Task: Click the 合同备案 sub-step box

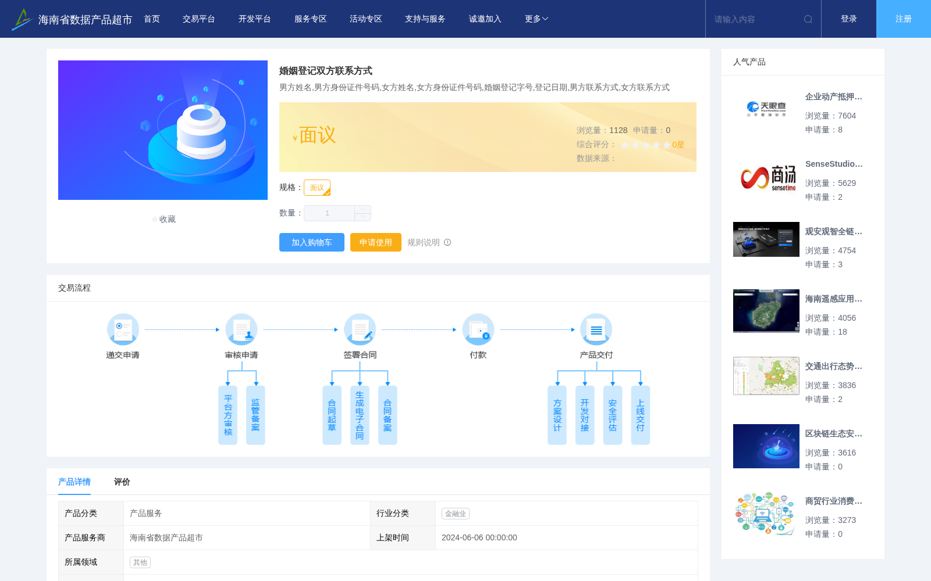Action: 388,415
